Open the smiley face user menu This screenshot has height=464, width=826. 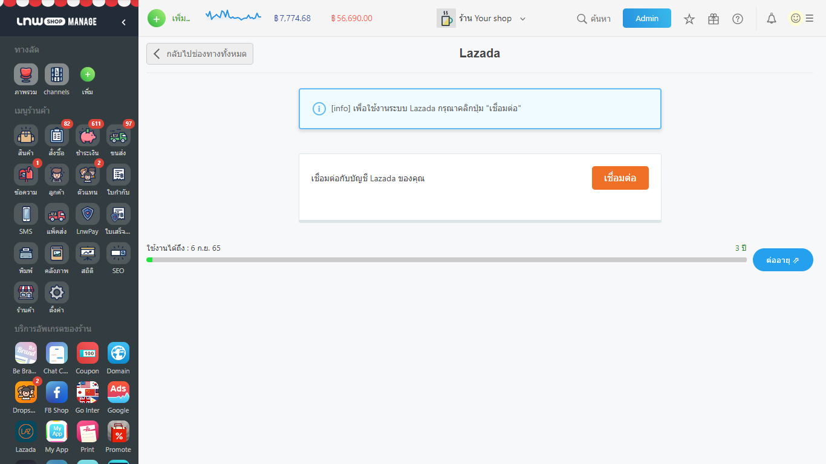796,18
